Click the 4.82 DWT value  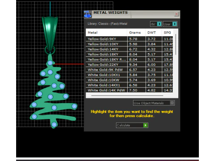click(x=151, y=90)
